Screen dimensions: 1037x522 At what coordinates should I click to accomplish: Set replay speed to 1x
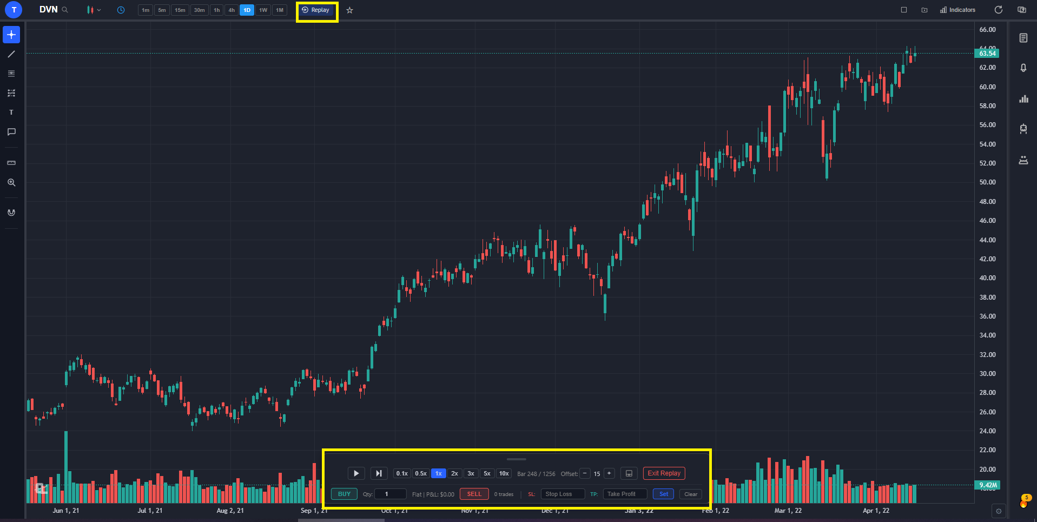pyautogui.click(x=439, y=473)
